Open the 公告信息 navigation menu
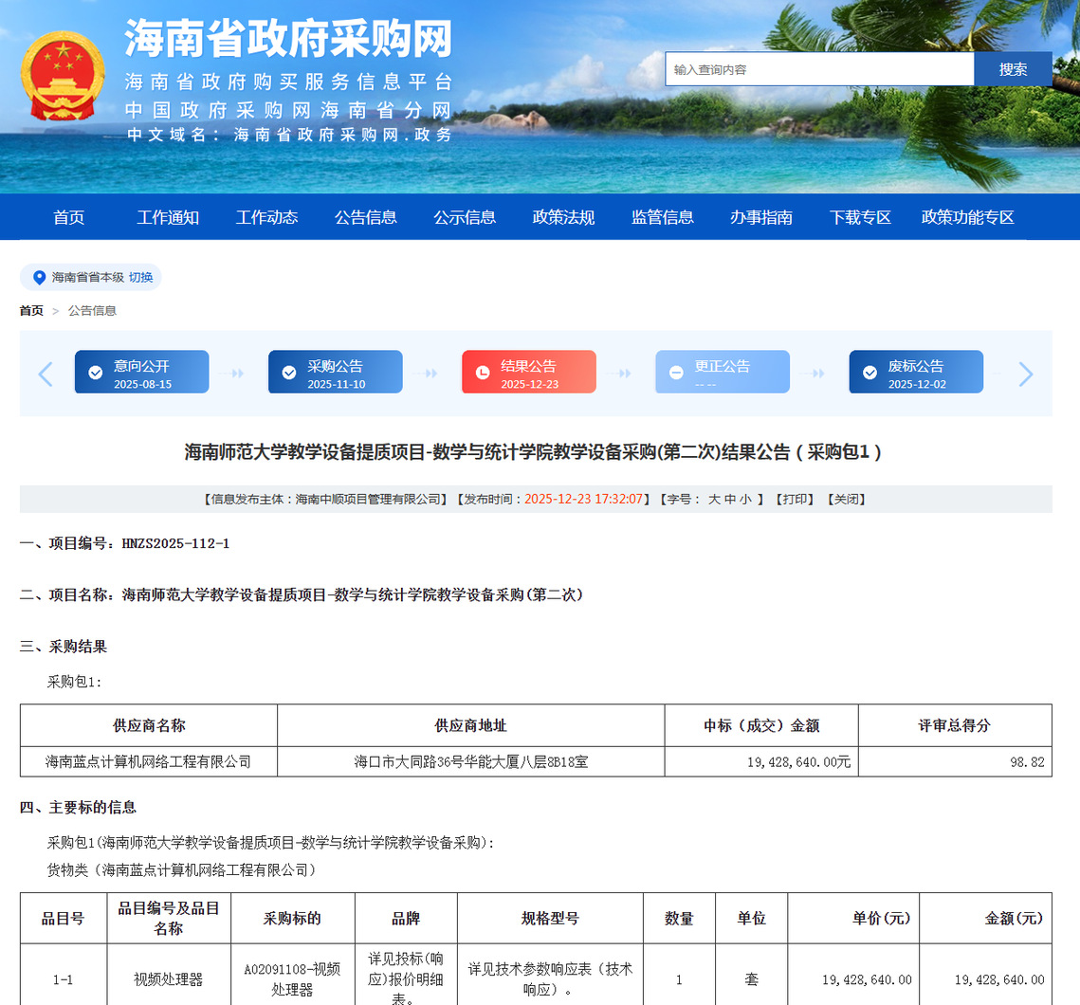1080x1005 pixels. pyautogui.click(x=365, y=217)
